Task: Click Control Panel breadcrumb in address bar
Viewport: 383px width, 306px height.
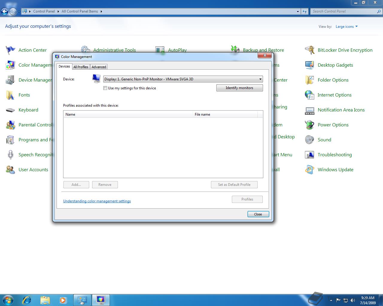Action: coord(44,11)
